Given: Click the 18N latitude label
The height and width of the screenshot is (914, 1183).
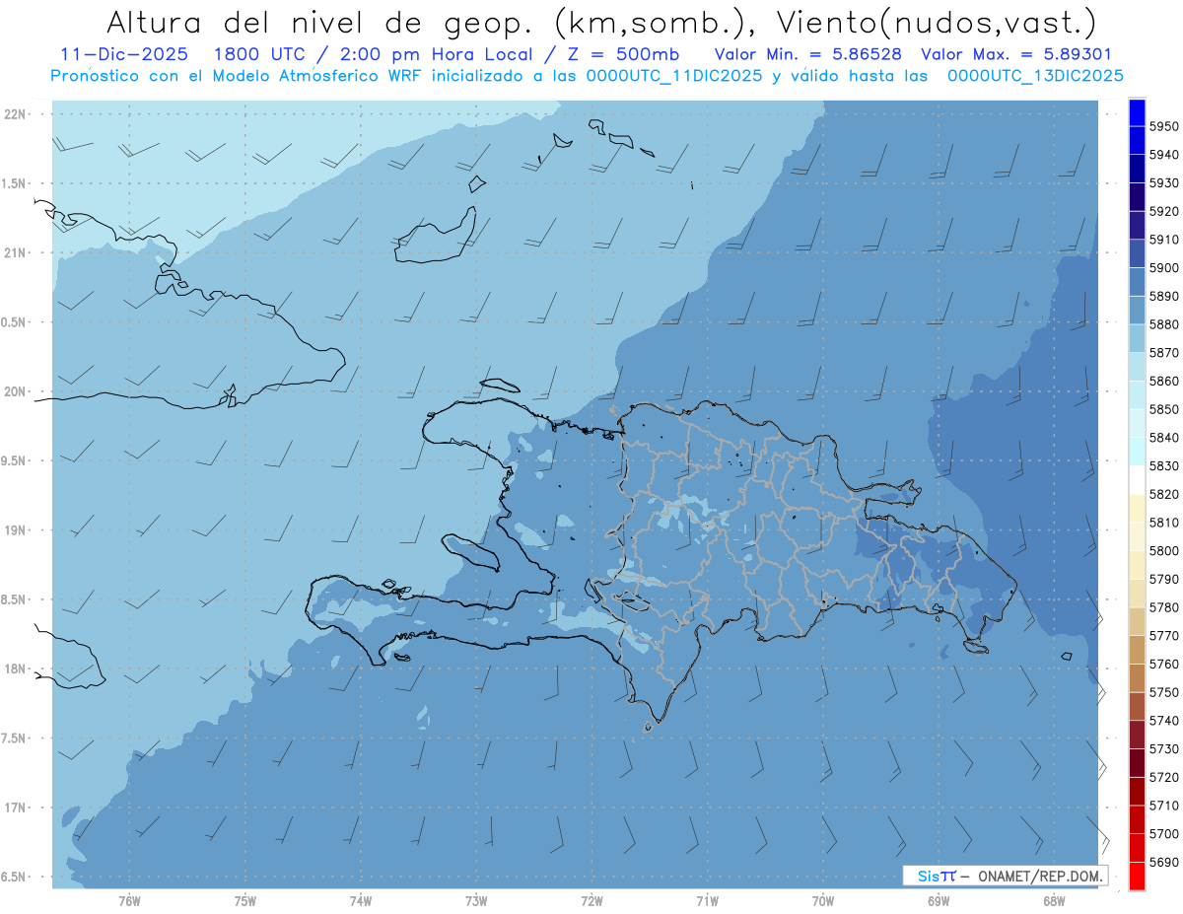Looking at the screenshot, I should tap(14, 668).
